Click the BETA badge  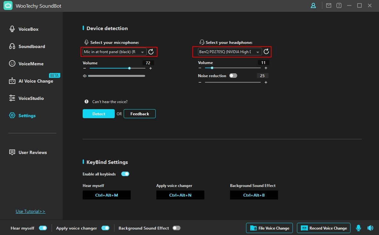pos(54,75)
